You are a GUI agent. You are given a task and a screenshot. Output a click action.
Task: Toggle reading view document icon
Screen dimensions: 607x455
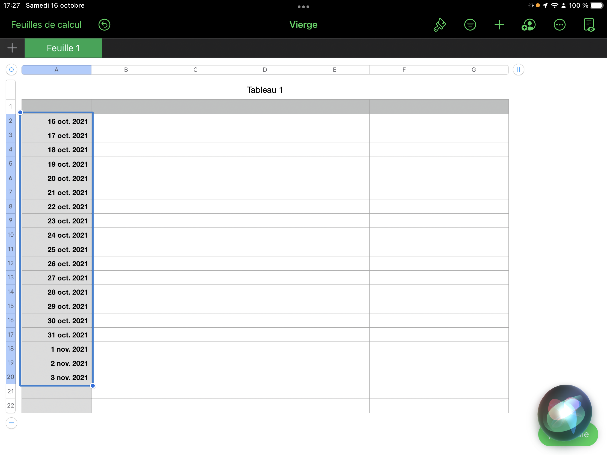(589, 25)
